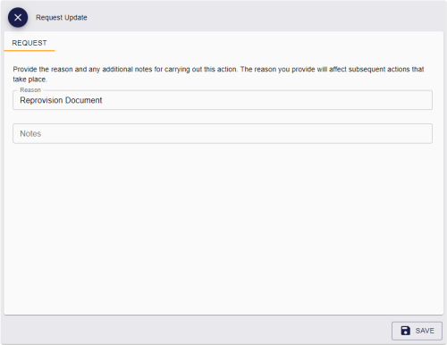This screenshot has width=447, height=345.
Task: Save the update request
Action: pos(417,331)
